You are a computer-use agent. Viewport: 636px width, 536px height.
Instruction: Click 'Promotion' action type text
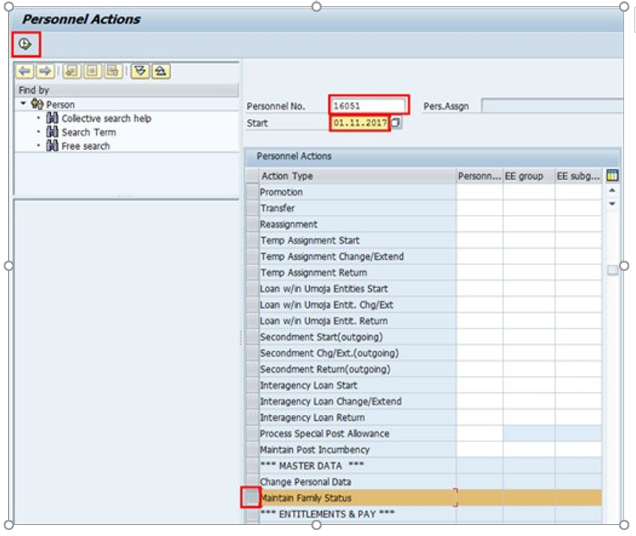pos(282,193)
